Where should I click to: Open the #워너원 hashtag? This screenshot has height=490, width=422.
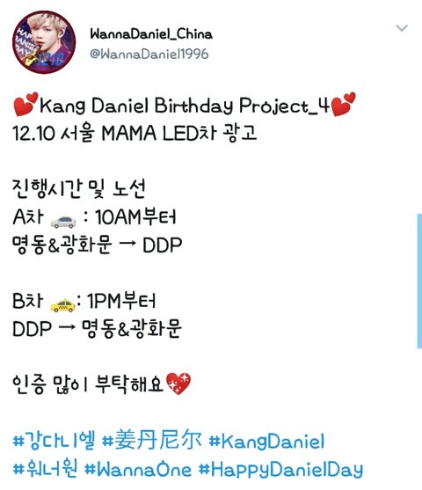point(45,469)
